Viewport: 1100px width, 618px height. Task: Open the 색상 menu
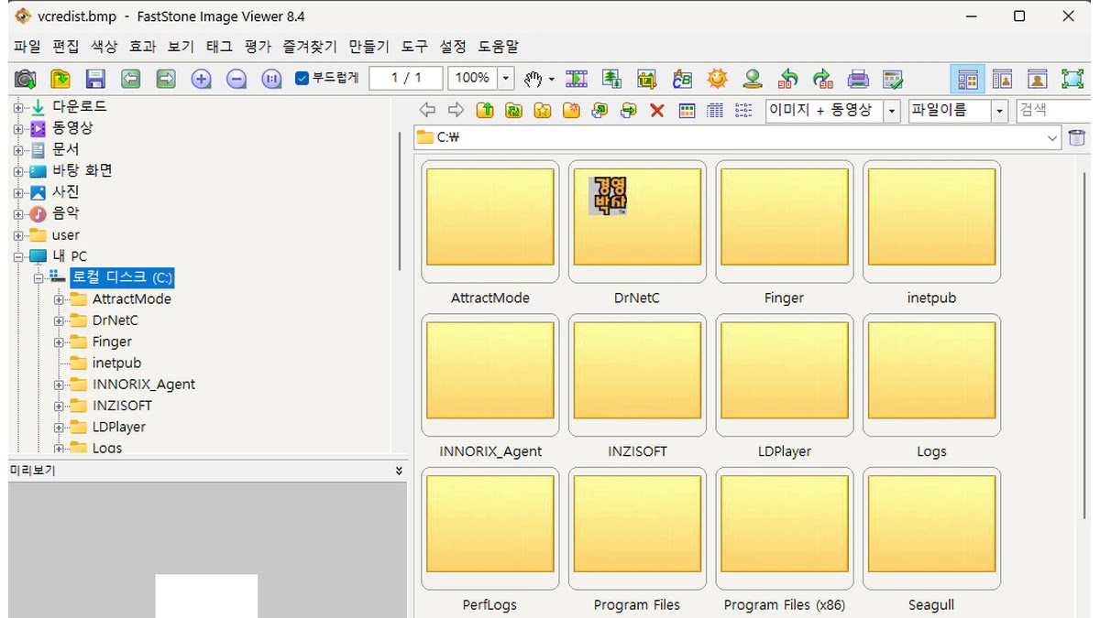104,47
